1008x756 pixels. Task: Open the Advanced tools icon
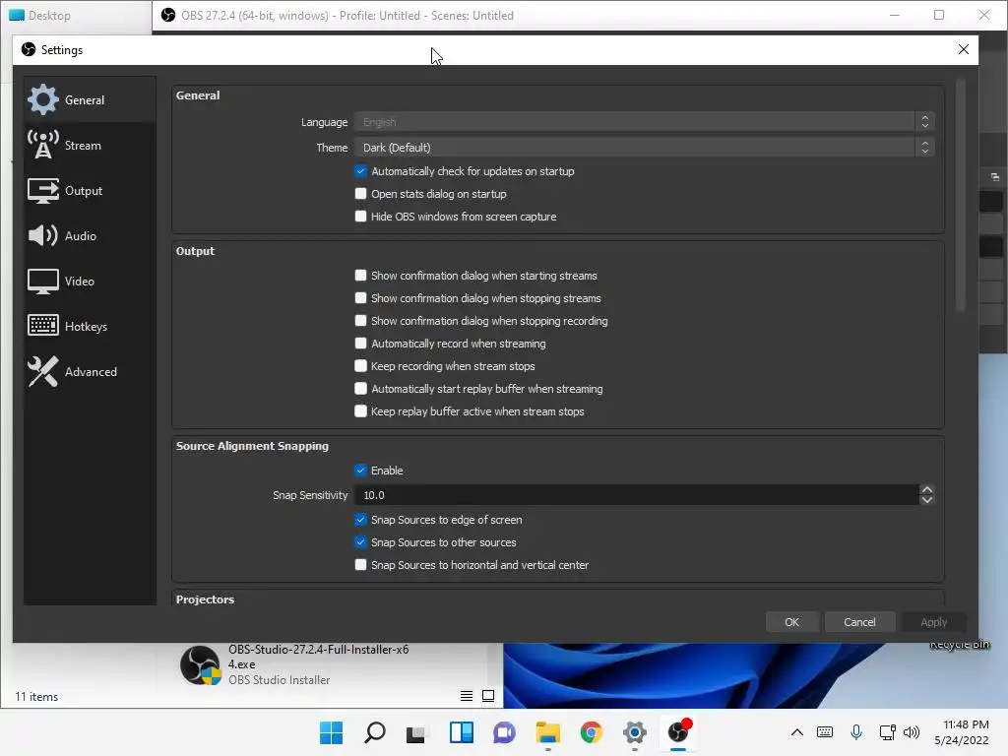point(43,371)
